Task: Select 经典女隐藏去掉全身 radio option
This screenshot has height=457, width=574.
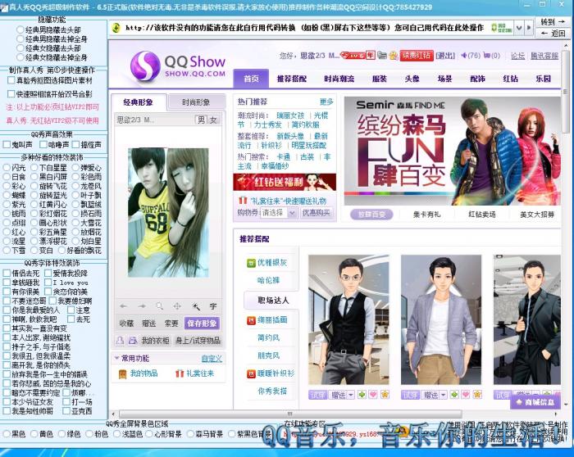Action: tap(20, 57)
